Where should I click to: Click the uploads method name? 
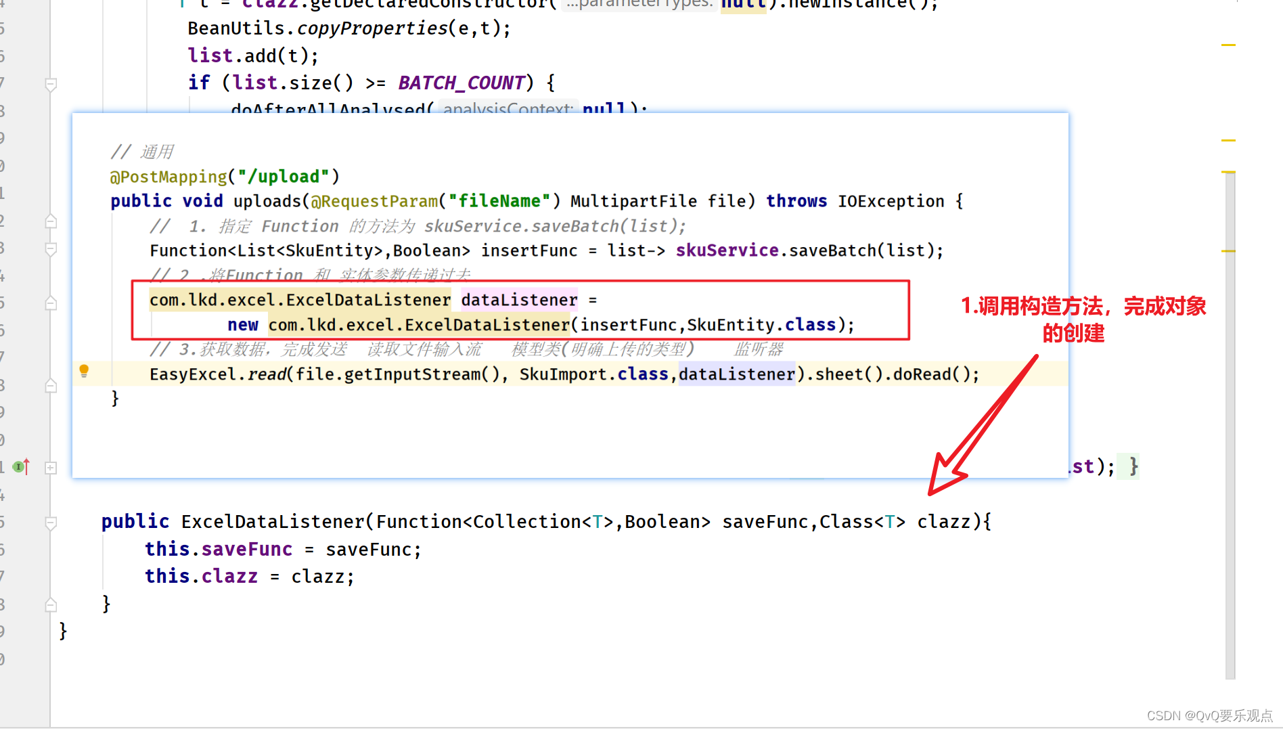(267, 201)
